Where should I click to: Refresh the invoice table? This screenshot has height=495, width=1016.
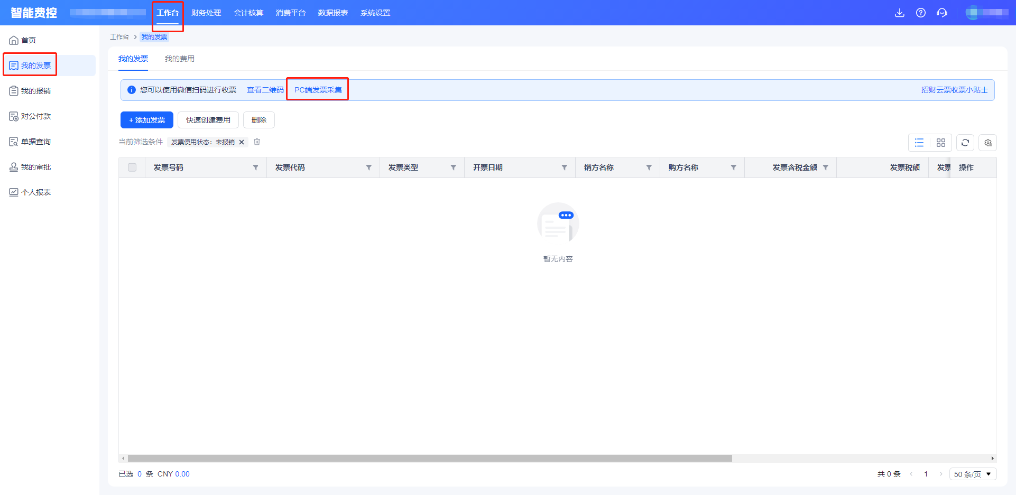[965, 143]
